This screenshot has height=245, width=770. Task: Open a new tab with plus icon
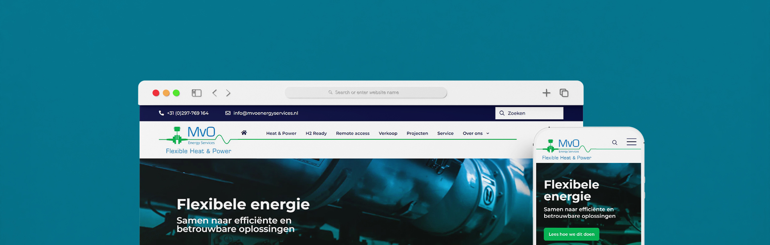546,93
